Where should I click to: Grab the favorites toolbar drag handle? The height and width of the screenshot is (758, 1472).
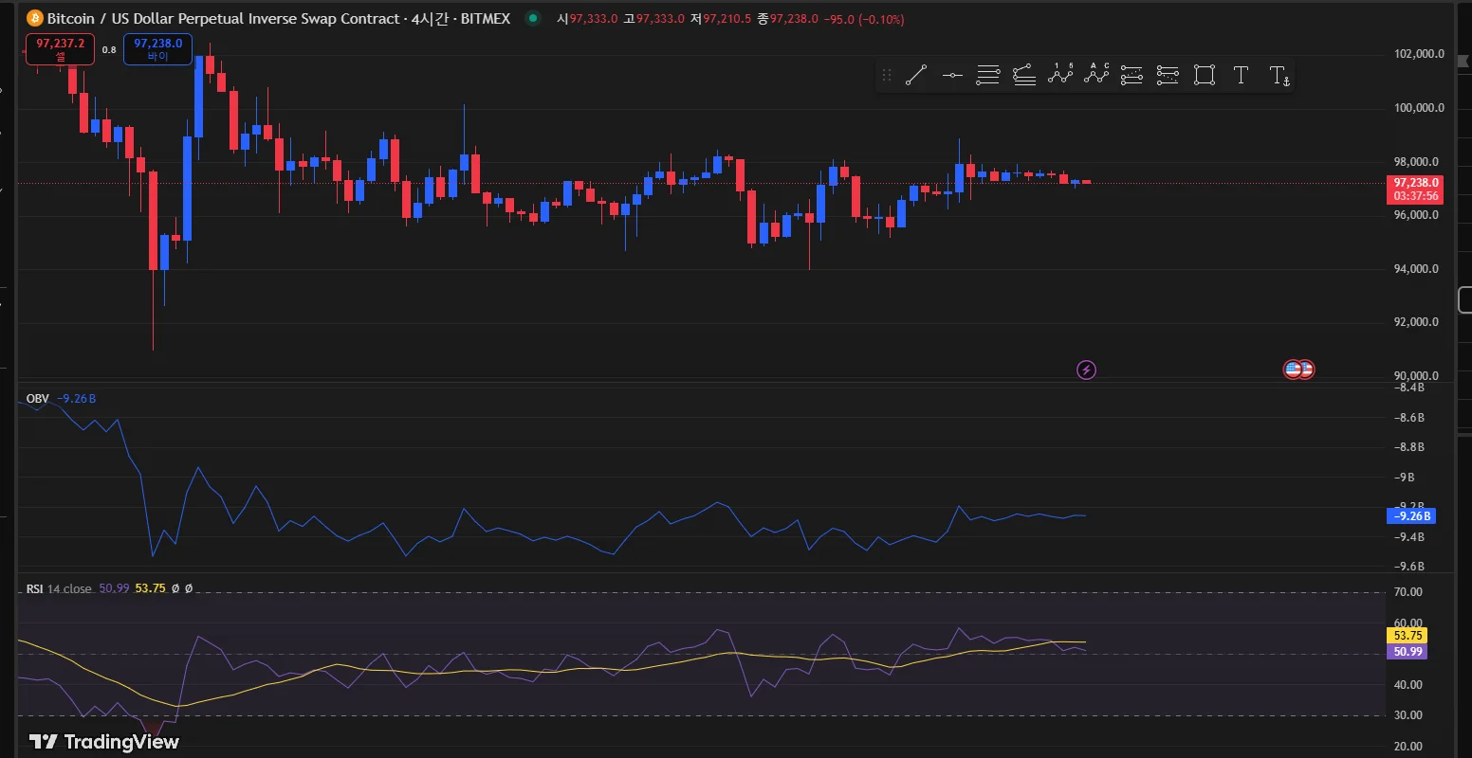[887, 76]
